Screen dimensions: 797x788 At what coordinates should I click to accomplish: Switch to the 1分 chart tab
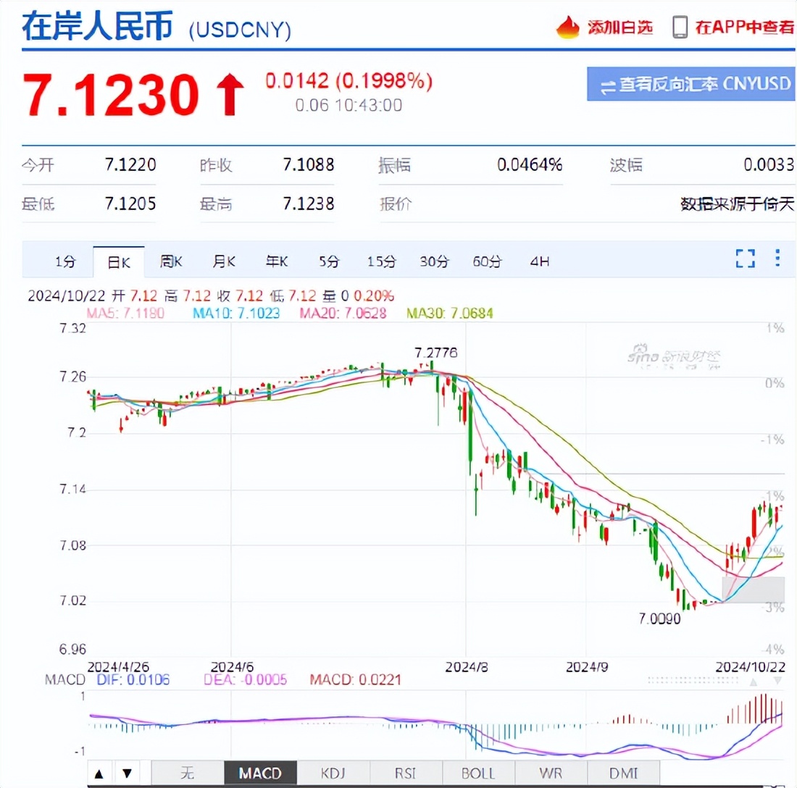[x=65, y=261]
